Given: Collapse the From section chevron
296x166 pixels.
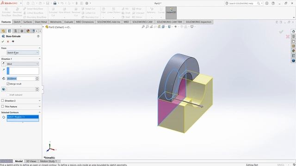Looking at the screenshot, I should point(39,48).
